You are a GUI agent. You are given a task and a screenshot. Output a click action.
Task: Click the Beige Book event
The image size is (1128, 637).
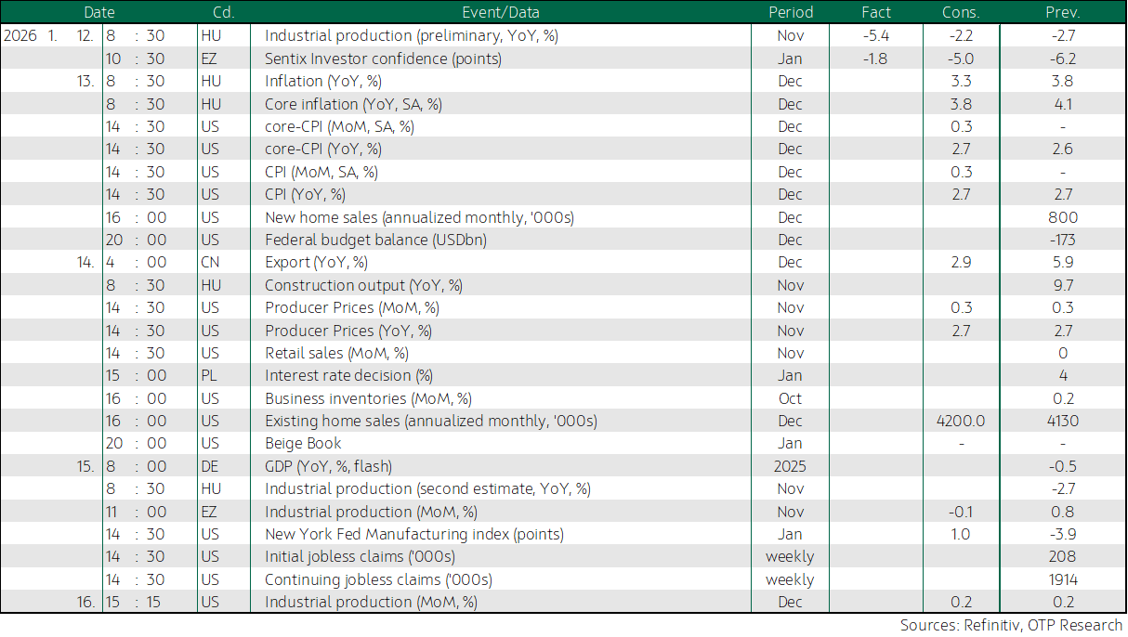(303, 444)
